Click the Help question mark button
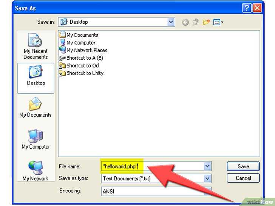The image size is (275, 206). [x=247, y=8]
